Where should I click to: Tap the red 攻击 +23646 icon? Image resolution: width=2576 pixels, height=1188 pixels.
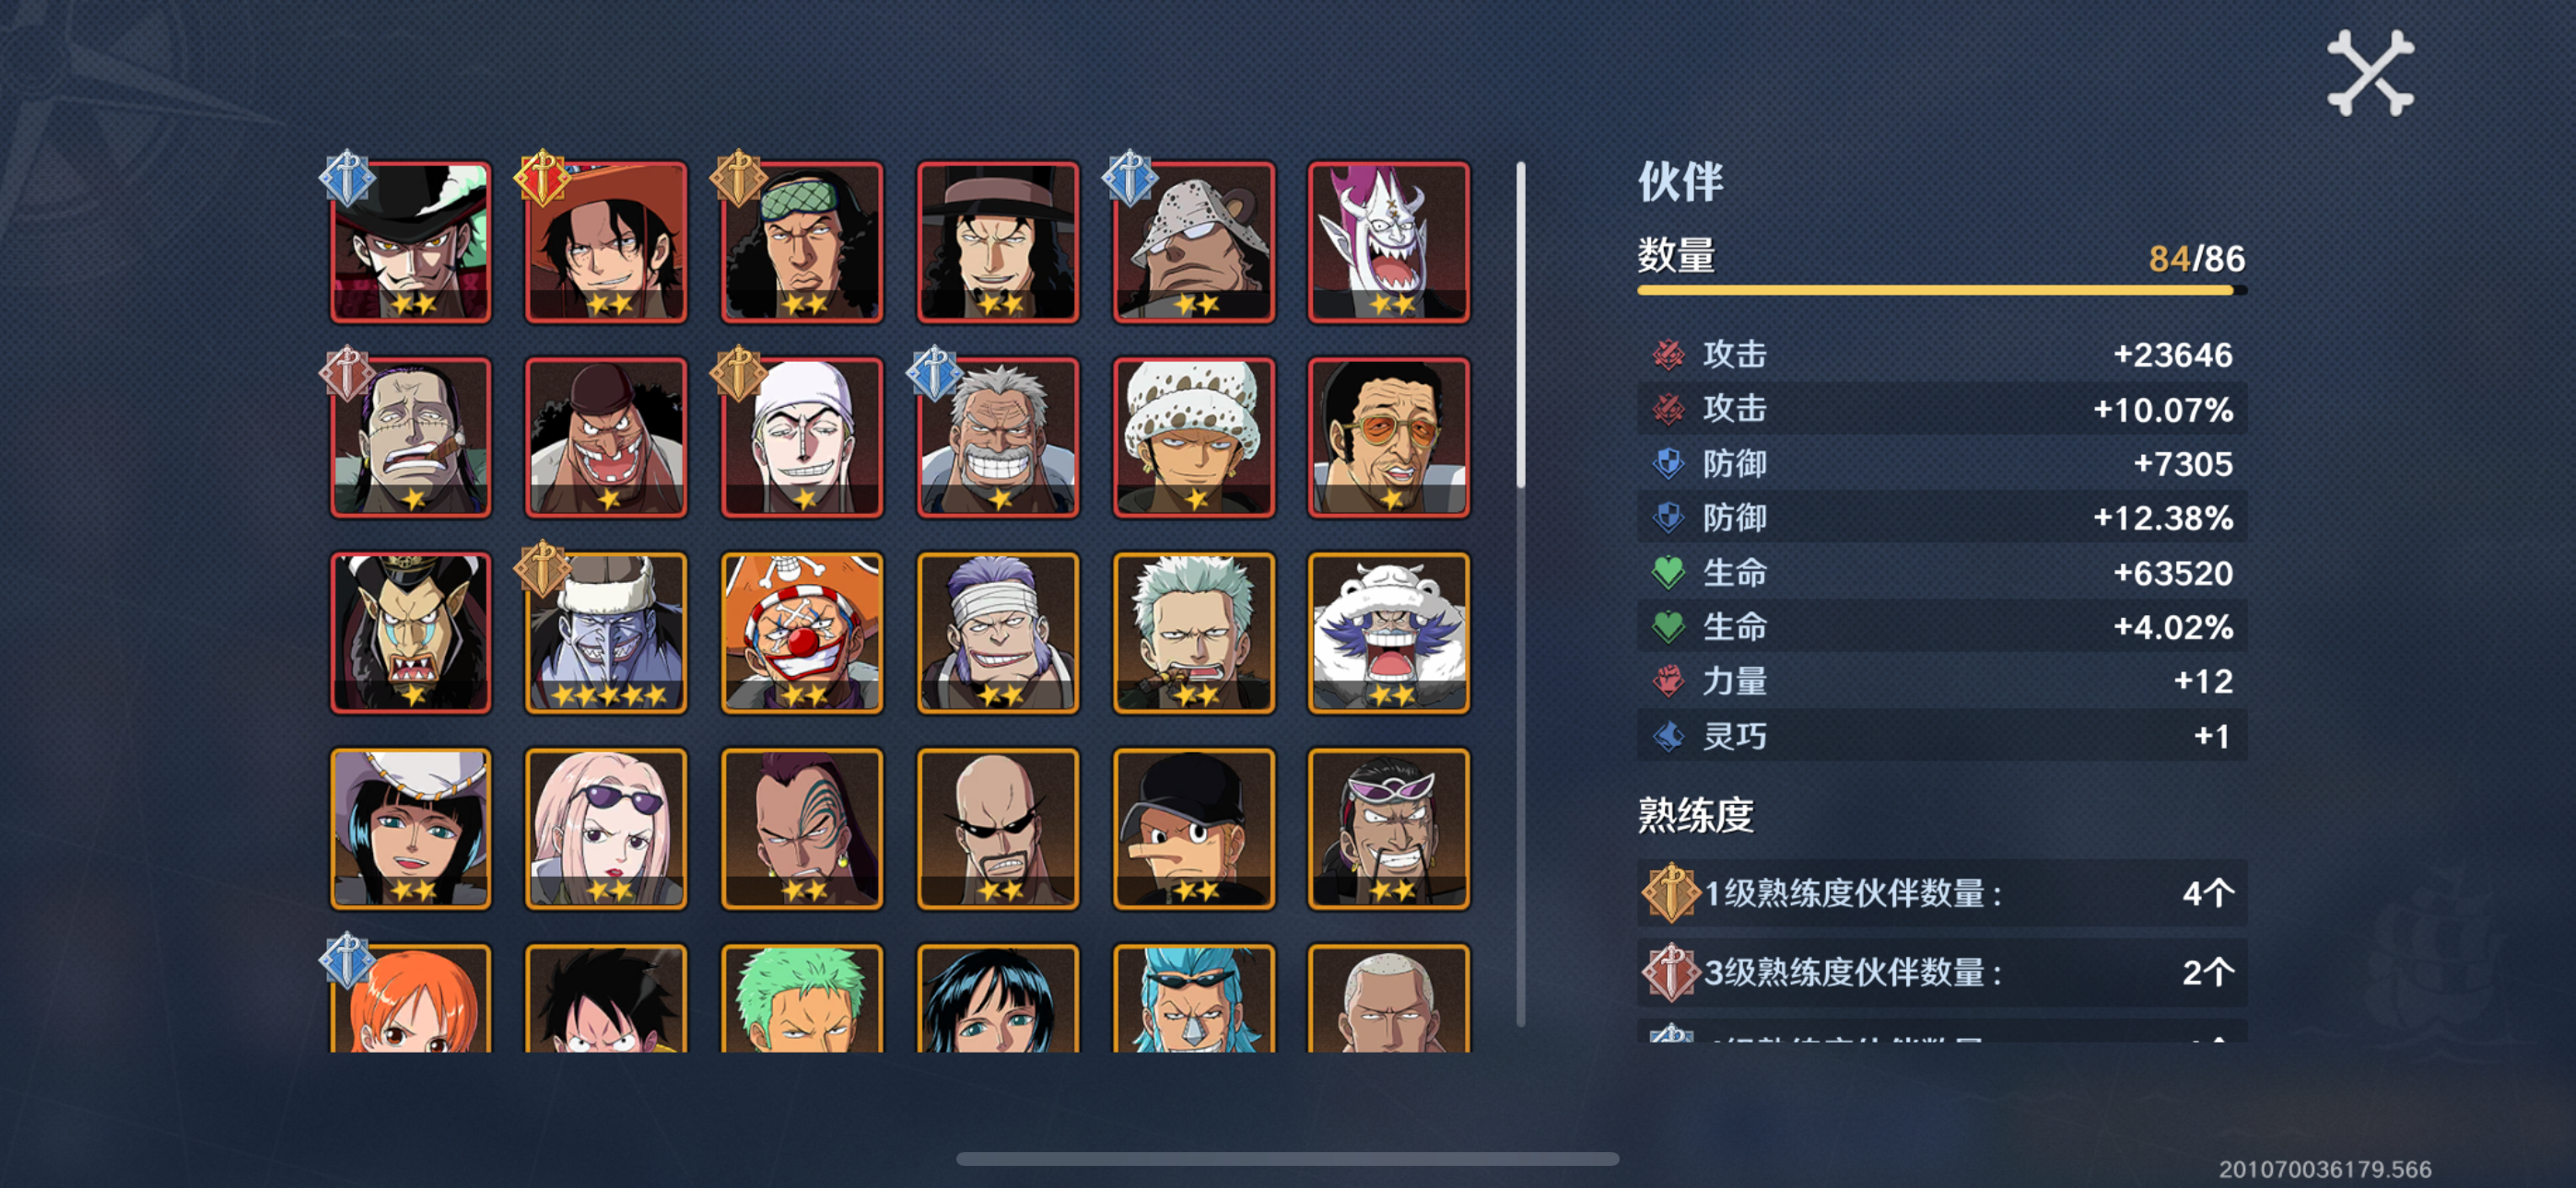[x=1667, y=354]
